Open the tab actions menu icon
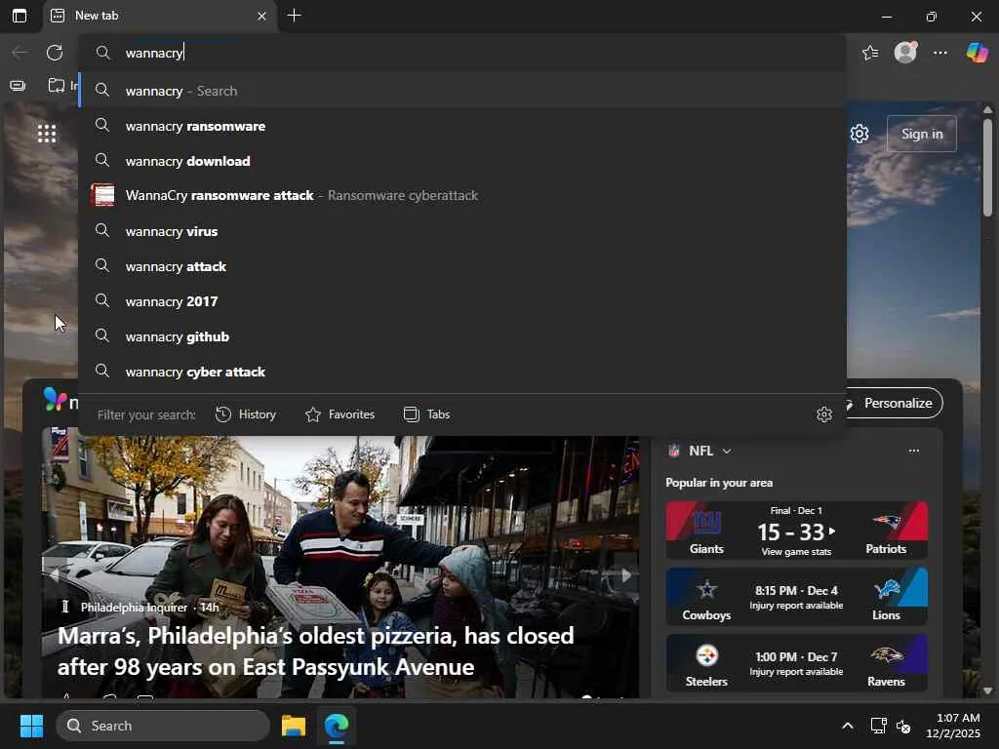The image size is (999, 749). coord(20,16)
